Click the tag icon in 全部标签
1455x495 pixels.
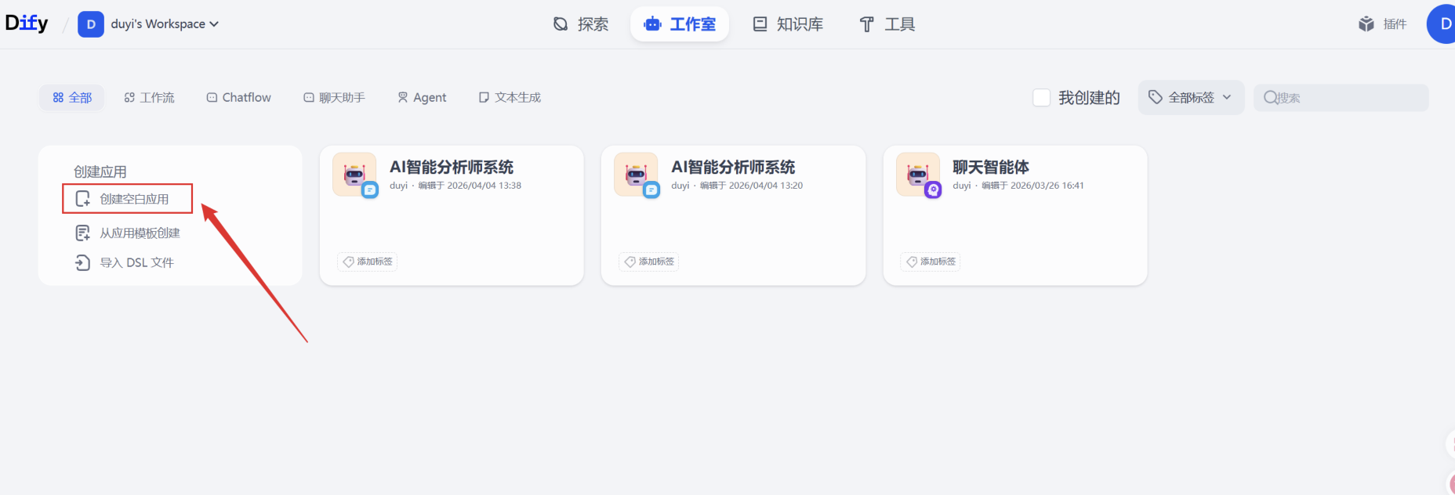(1156, 97)
